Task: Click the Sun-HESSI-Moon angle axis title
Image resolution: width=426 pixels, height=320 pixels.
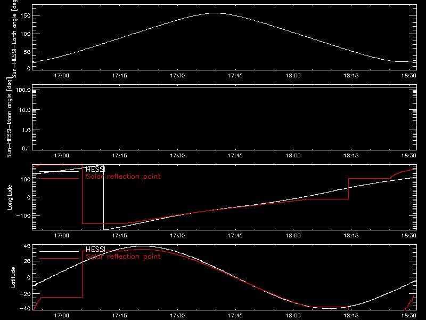Action: pyautogui.click(x=9, y=117)
